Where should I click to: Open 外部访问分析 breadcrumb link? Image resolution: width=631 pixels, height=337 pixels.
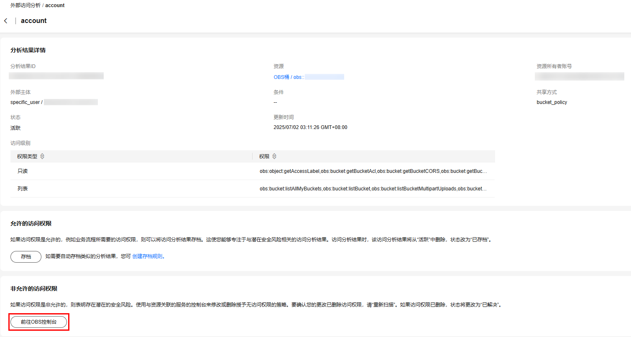click(x=26, y=5)
